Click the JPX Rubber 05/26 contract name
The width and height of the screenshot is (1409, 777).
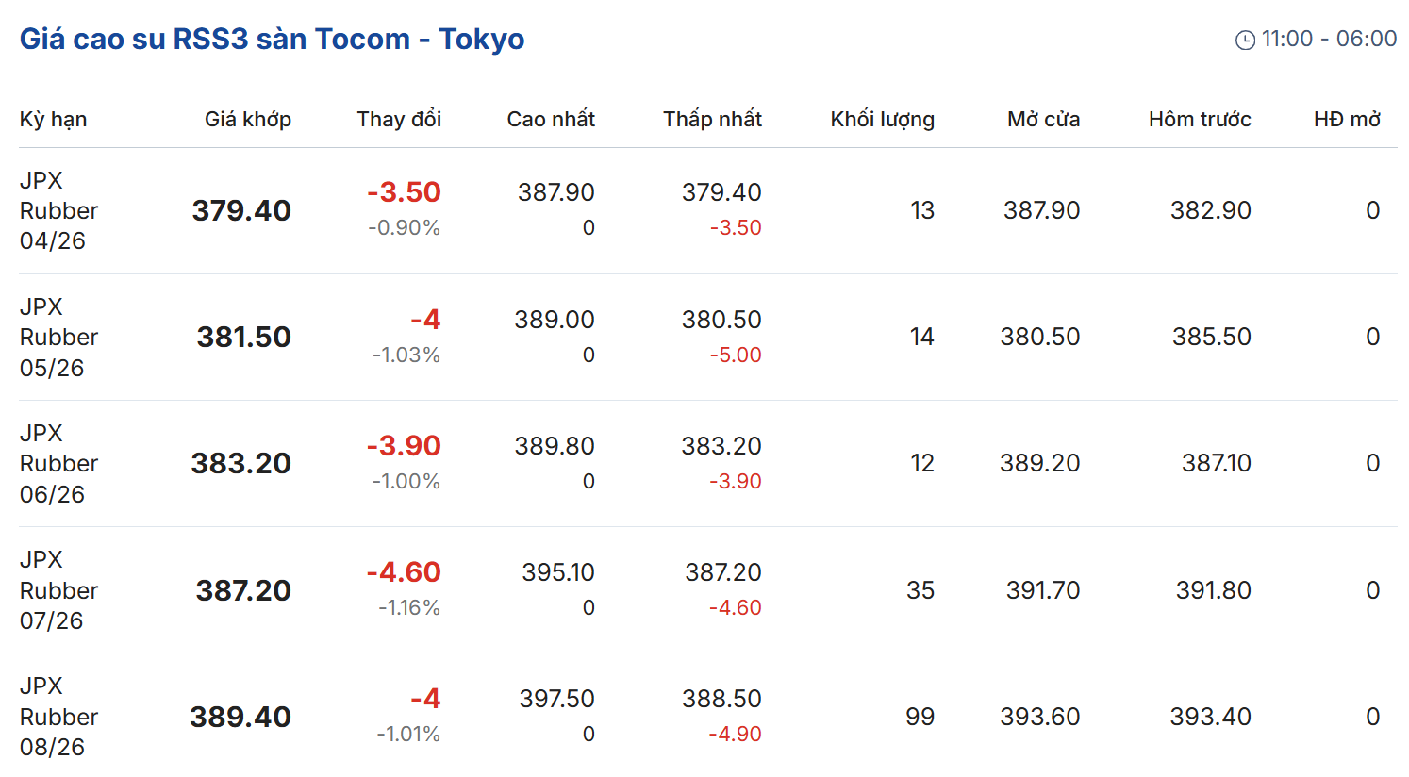[58, 337]
